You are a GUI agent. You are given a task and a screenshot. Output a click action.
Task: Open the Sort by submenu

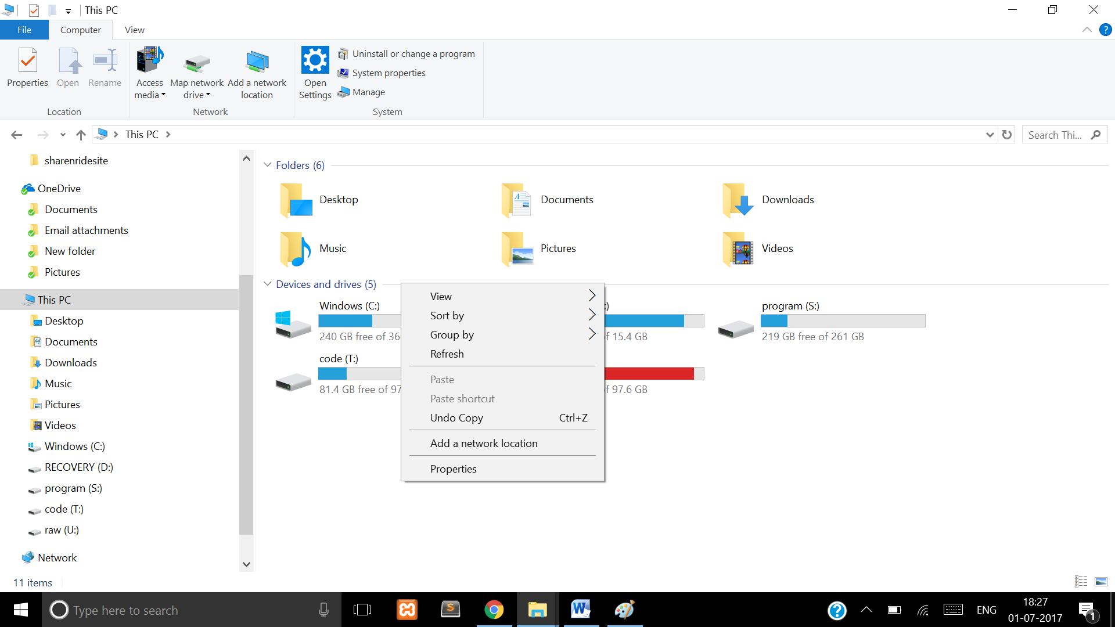pos(502,315)
